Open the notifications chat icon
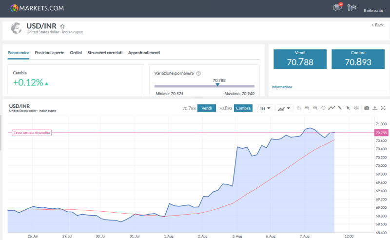390x240 pixels. (x=337, y=8)
